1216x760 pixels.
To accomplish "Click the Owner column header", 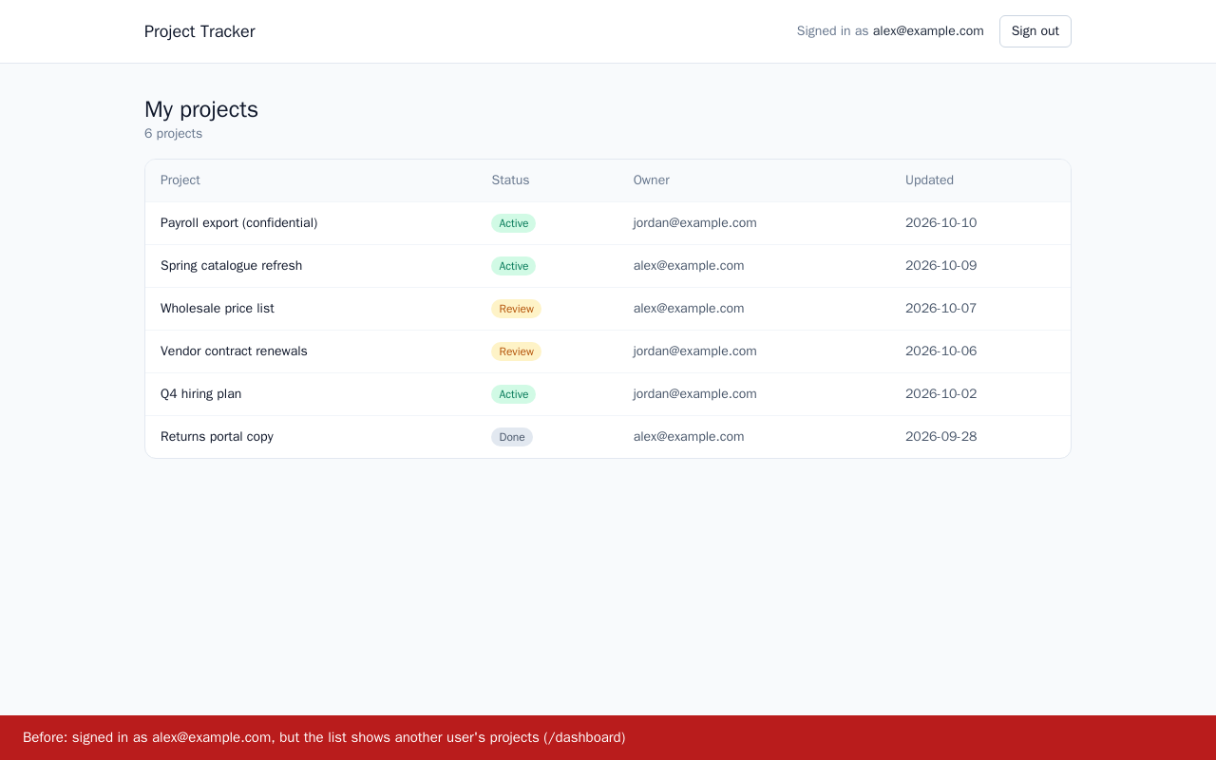I will click(652, 180).
